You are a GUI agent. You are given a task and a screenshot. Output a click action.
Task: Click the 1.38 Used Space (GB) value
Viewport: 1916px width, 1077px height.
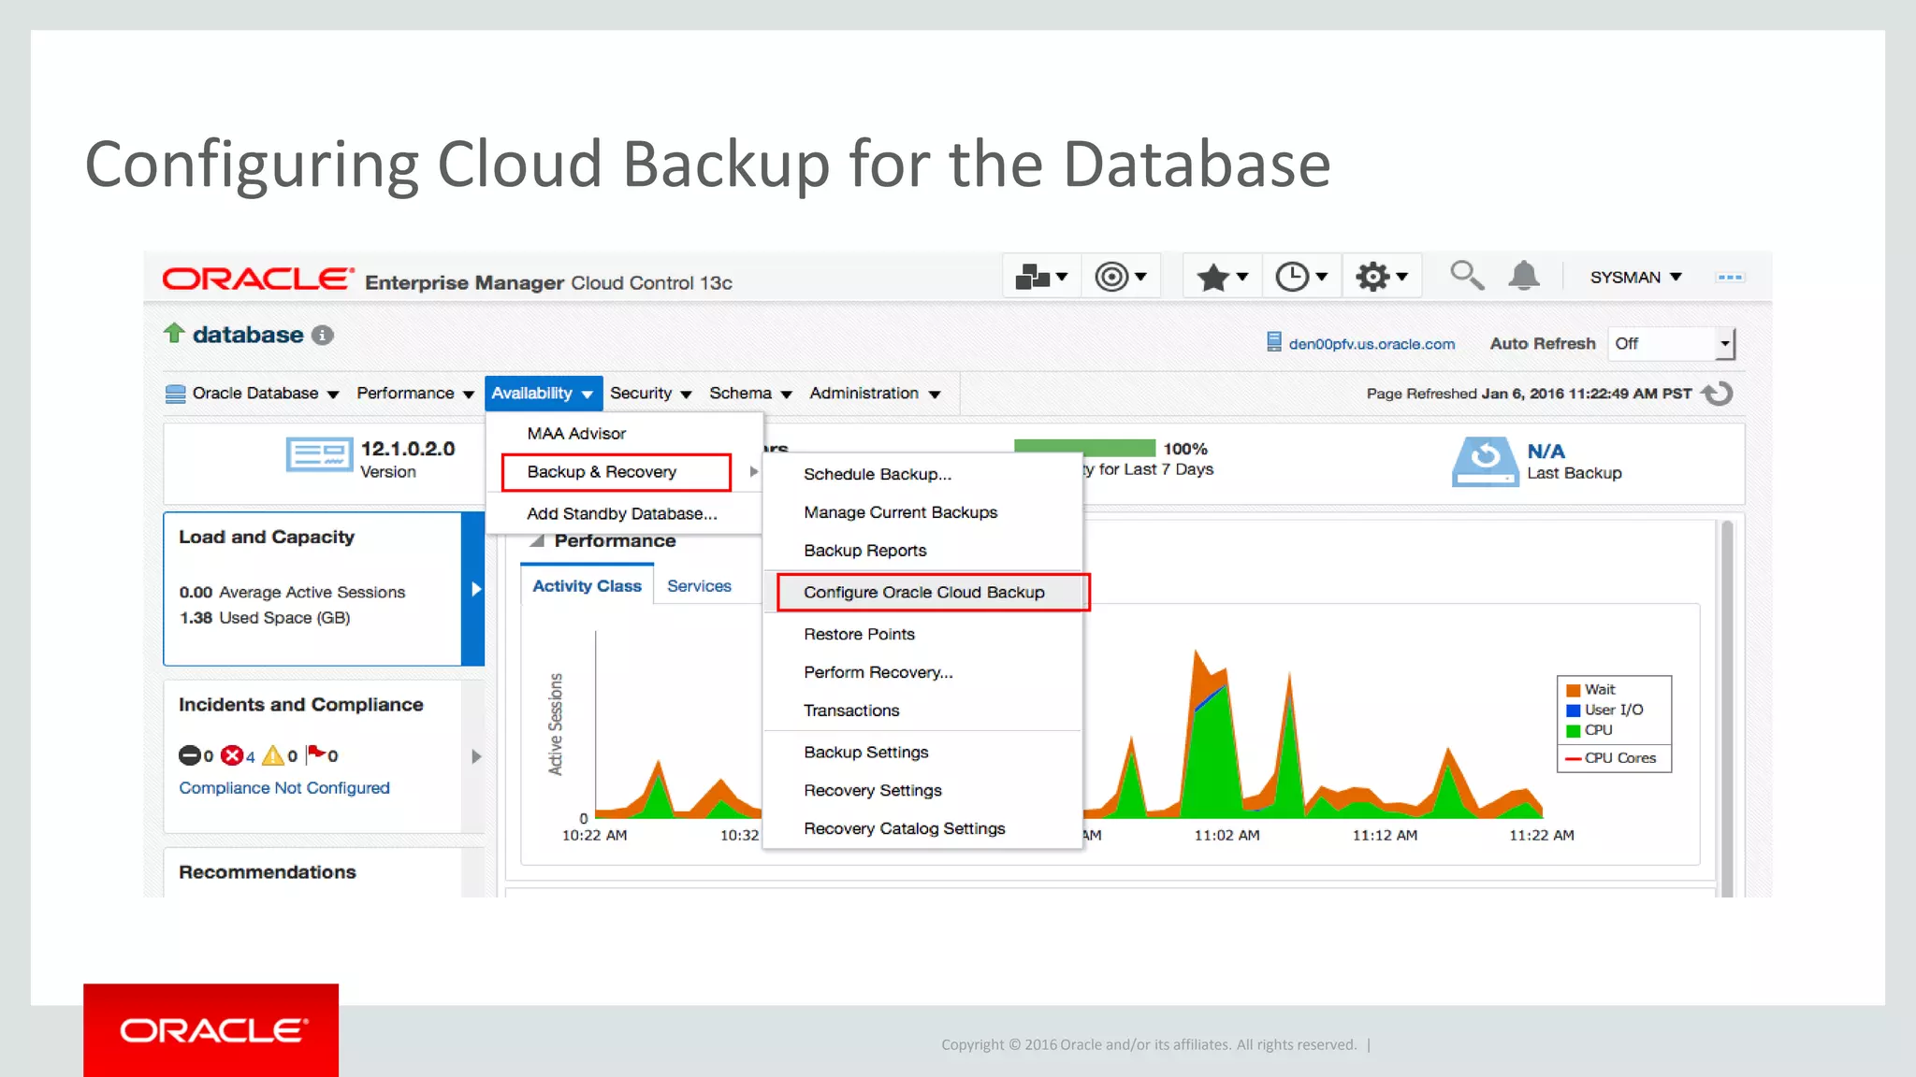pyautogui.click(x=196, y=619)
